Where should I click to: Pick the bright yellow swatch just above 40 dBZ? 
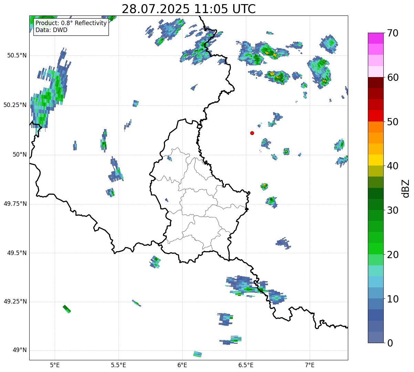(375, 160)
